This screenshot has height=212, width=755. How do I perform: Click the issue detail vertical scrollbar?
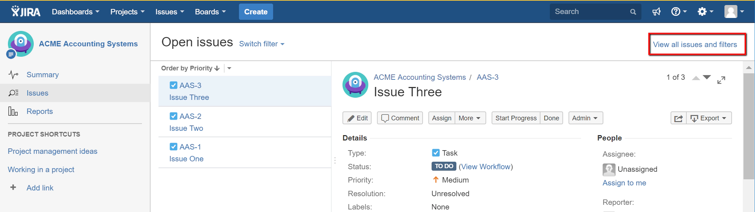(749, 126)
